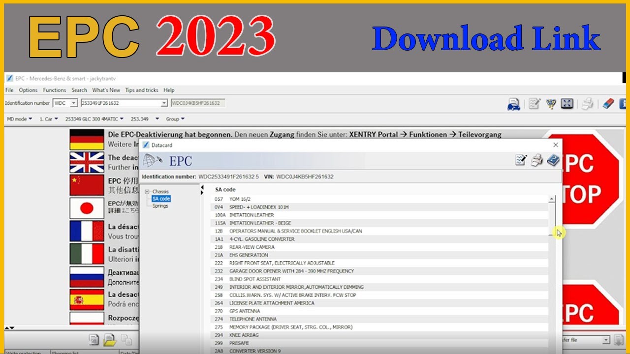The image size is (630, 354).
Task: Click the notes icon in main toolbar
Action: coord(535,104)
